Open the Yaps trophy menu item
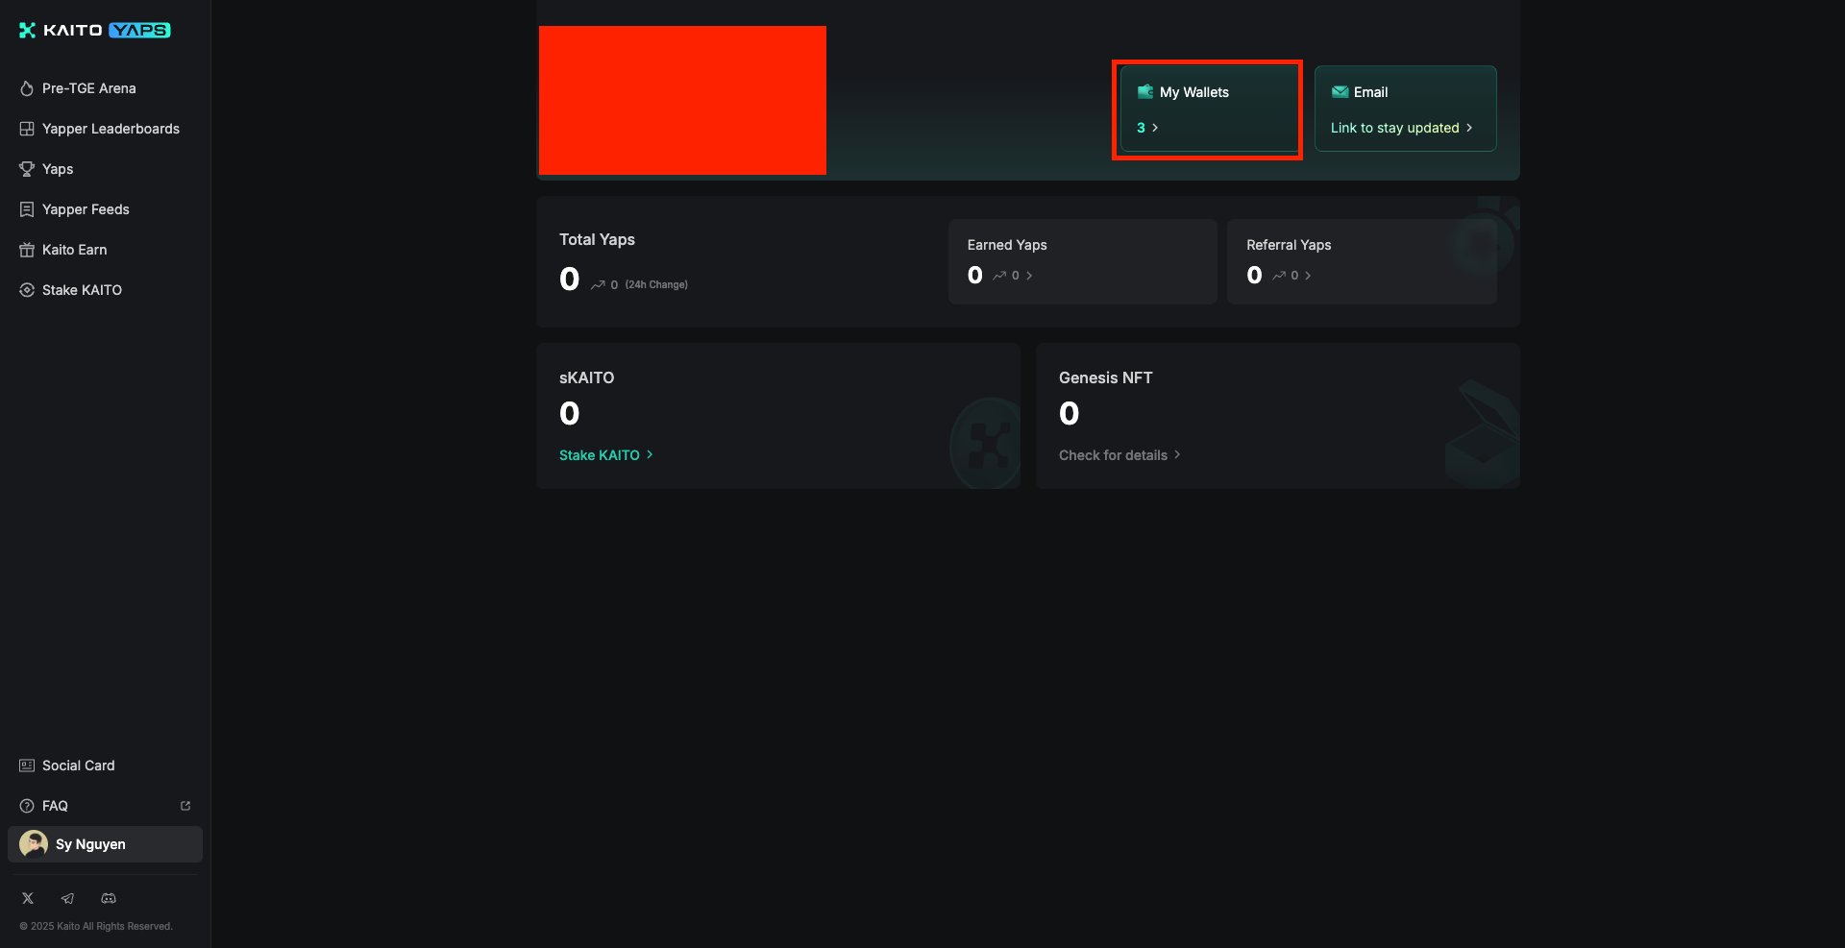 coord(57,169)
